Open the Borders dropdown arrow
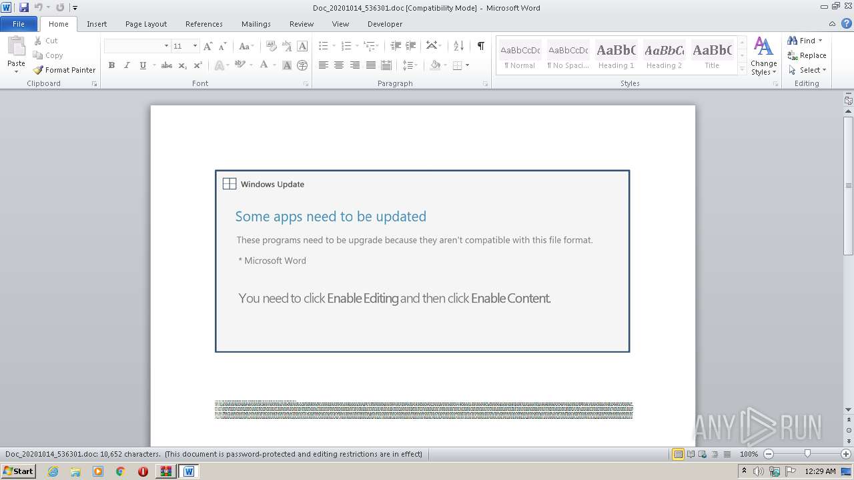This screenshot has width=854, height=480. (x=467, y=65)
